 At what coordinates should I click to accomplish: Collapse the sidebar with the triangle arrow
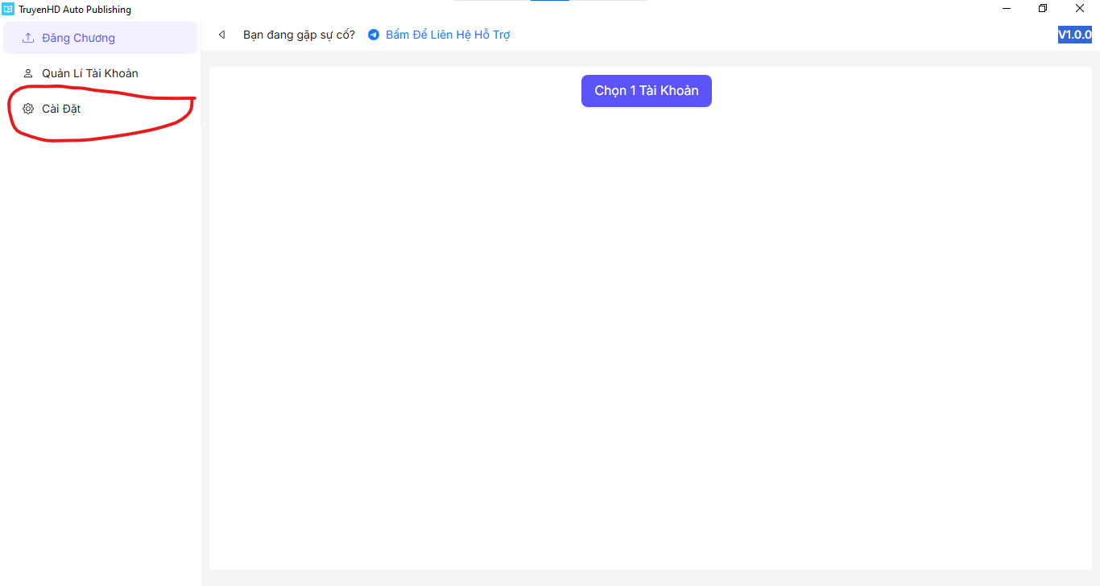click(221, 35)
